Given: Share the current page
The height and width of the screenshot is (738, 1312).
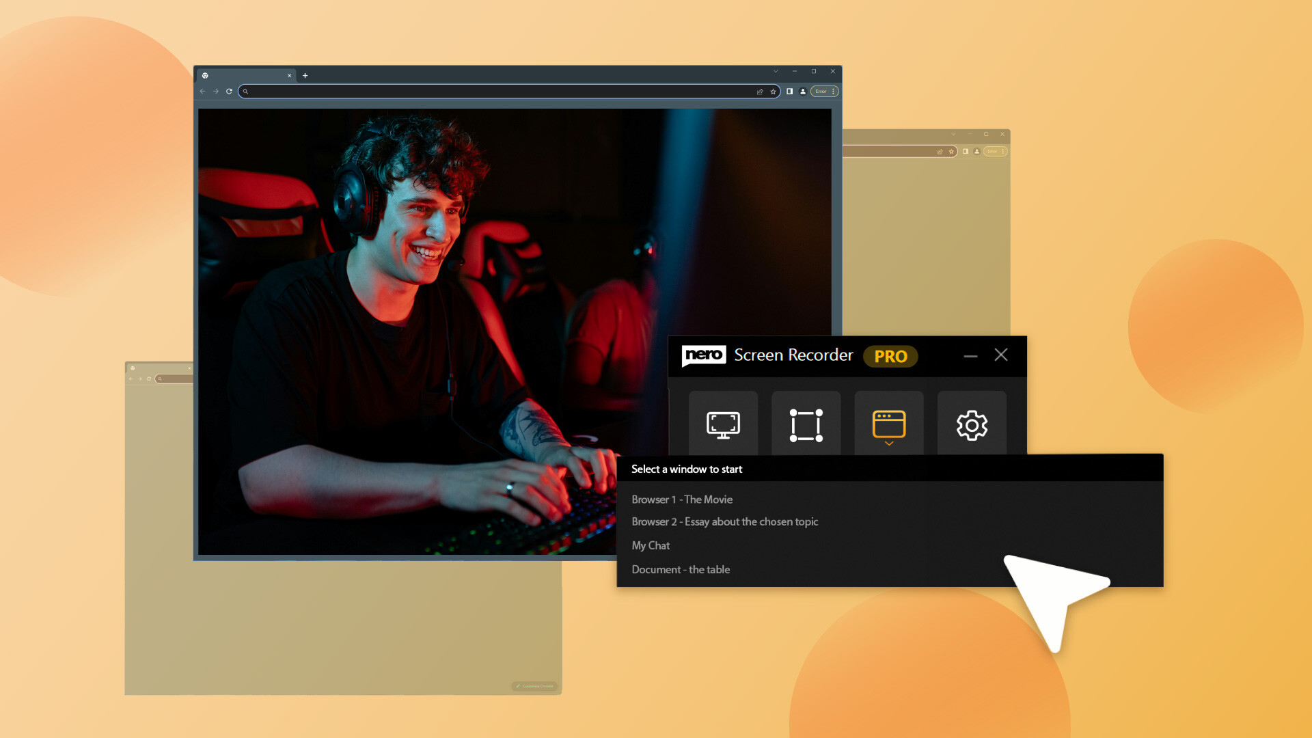Looking at the screenshot, I should coord(760,91).
